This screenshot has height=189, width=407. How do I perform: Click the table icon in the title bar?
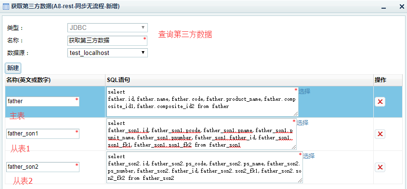pyautogui.click(x=6, y=6)
